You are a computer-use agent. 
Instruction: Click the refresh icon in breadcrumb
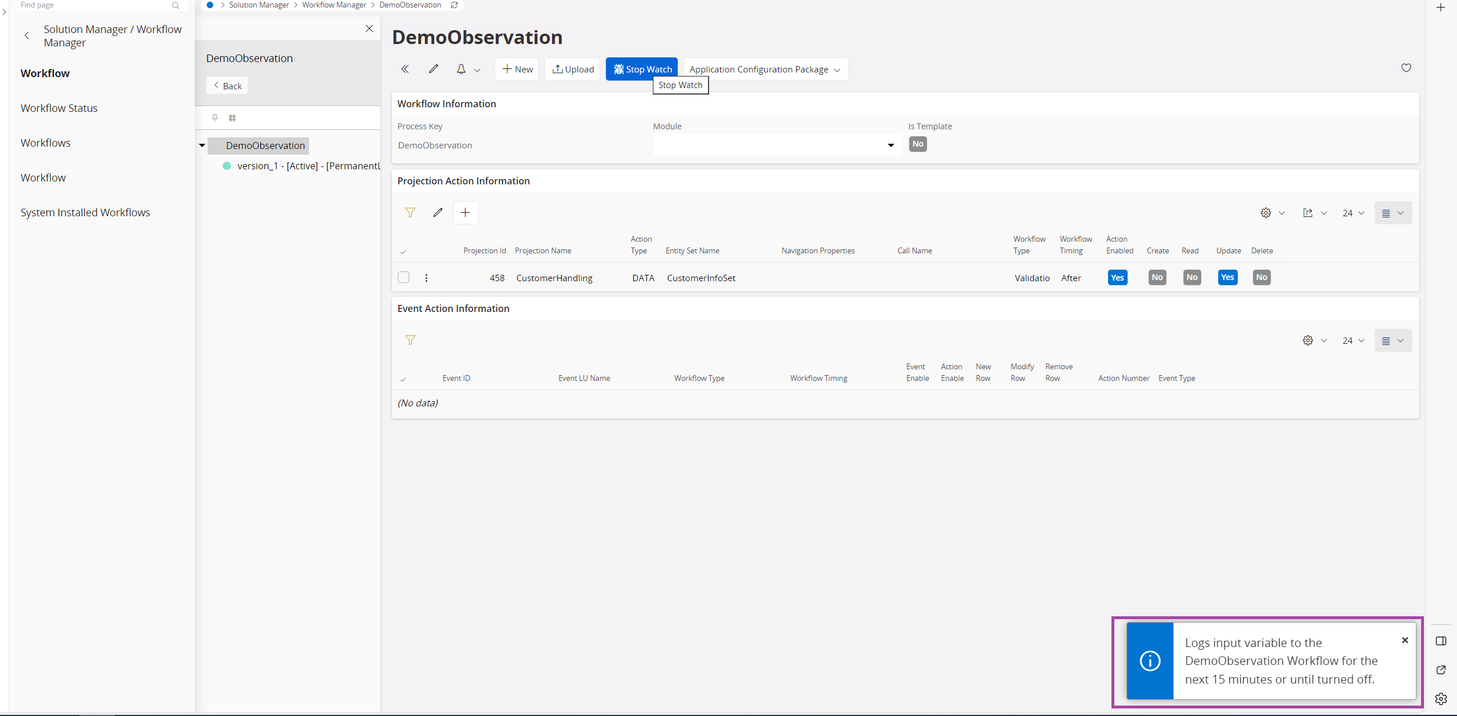click(x=455, y=5)
